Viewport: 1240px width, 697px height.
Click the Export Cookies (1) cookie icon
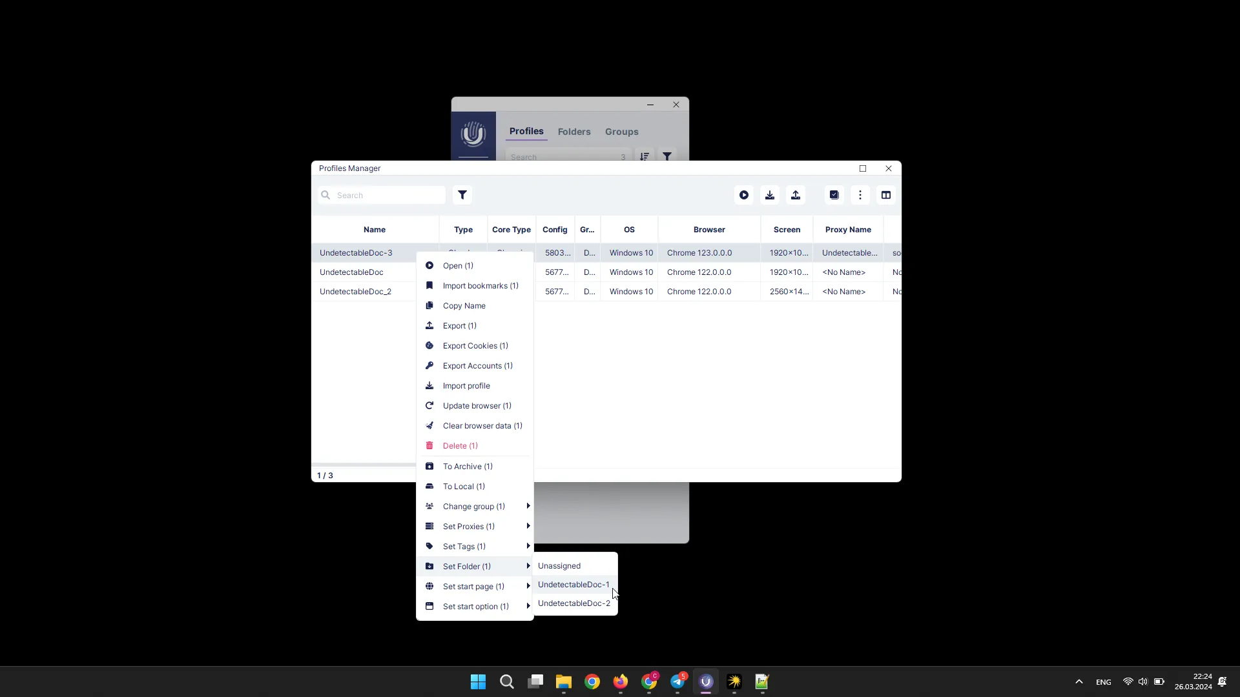(x=429, y=345)
